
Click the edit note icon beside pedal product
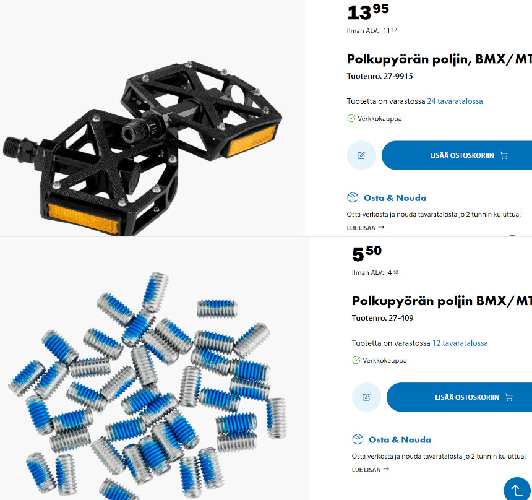click(361, 155)
